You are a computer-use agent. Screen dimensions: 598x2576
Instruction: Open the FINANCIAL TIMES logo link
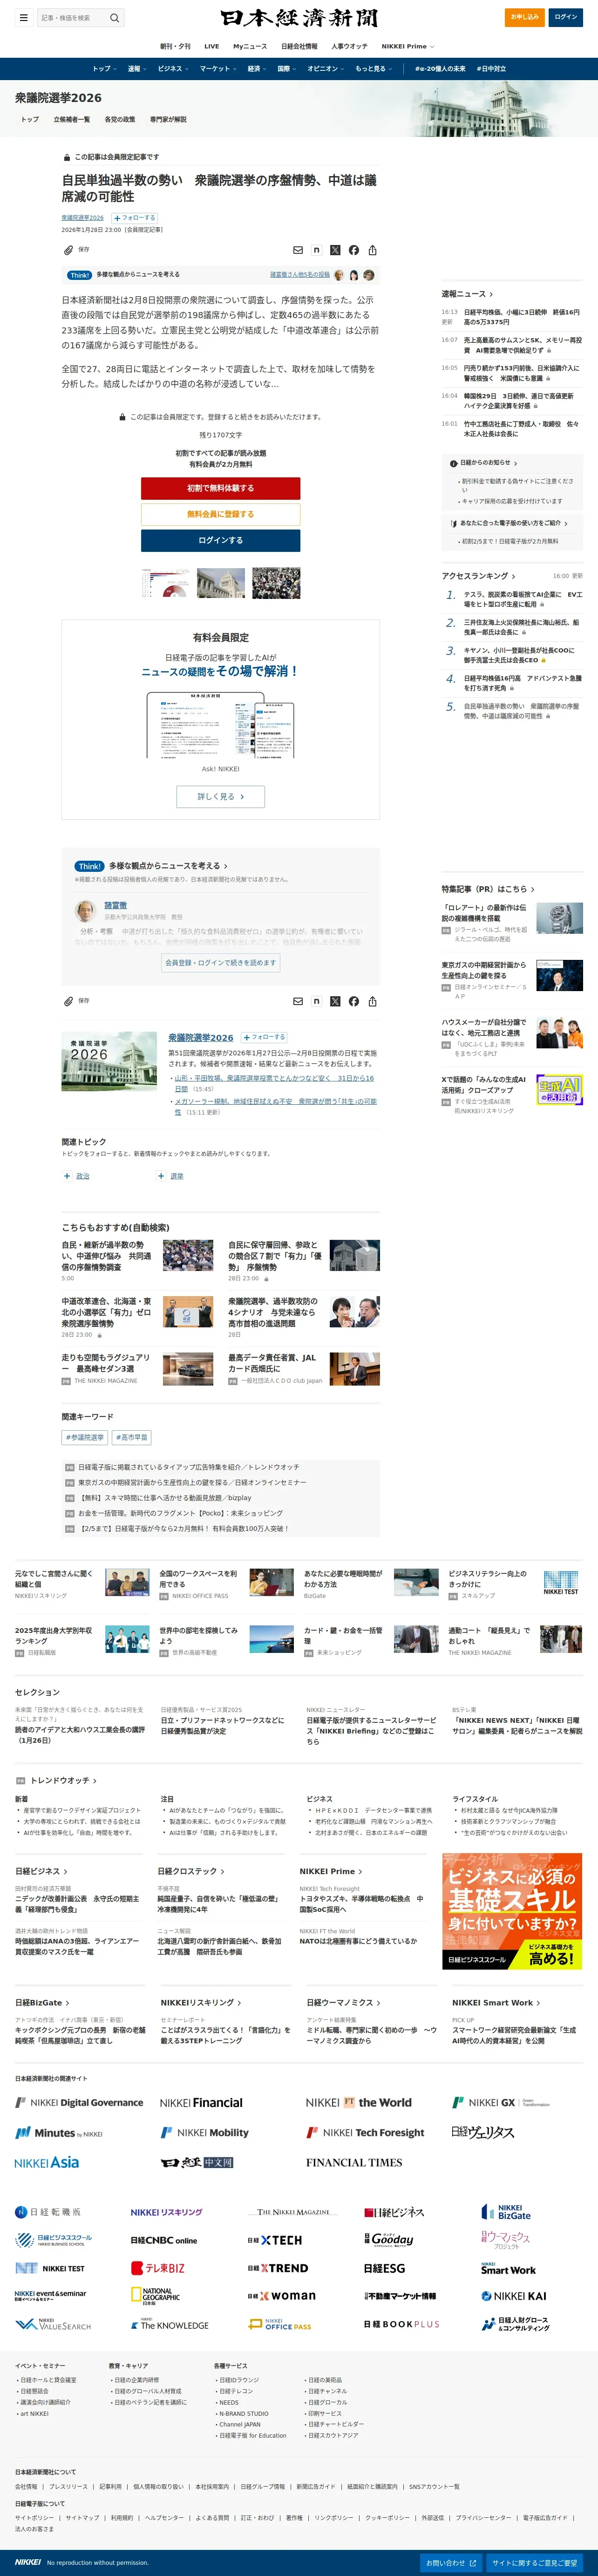(x=354, y=2162)
